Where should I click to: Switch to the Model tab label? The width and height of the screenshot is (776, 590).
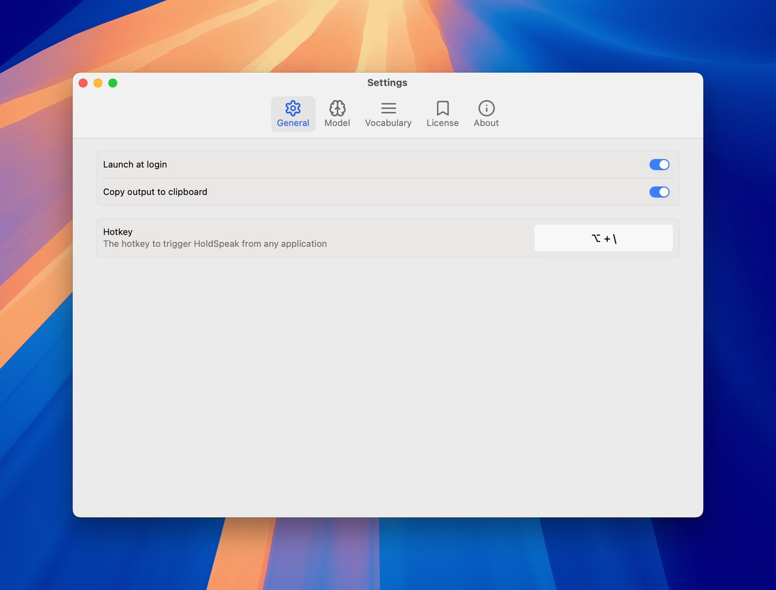[x=337, y=123]
